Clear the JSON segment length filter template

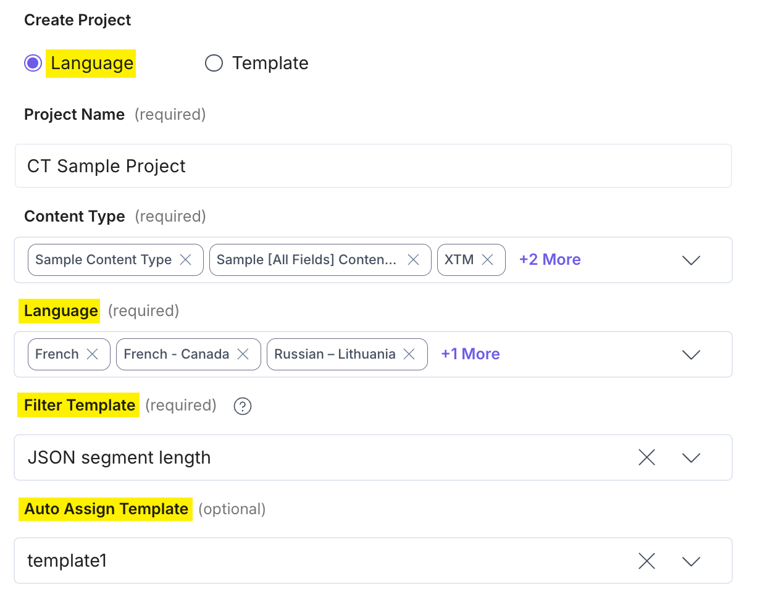646,457
